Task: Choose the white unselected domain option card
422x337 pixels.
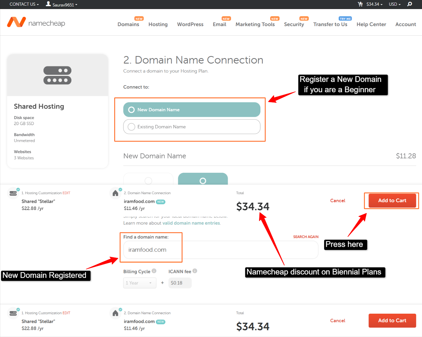Action: (x=148, y=179)
